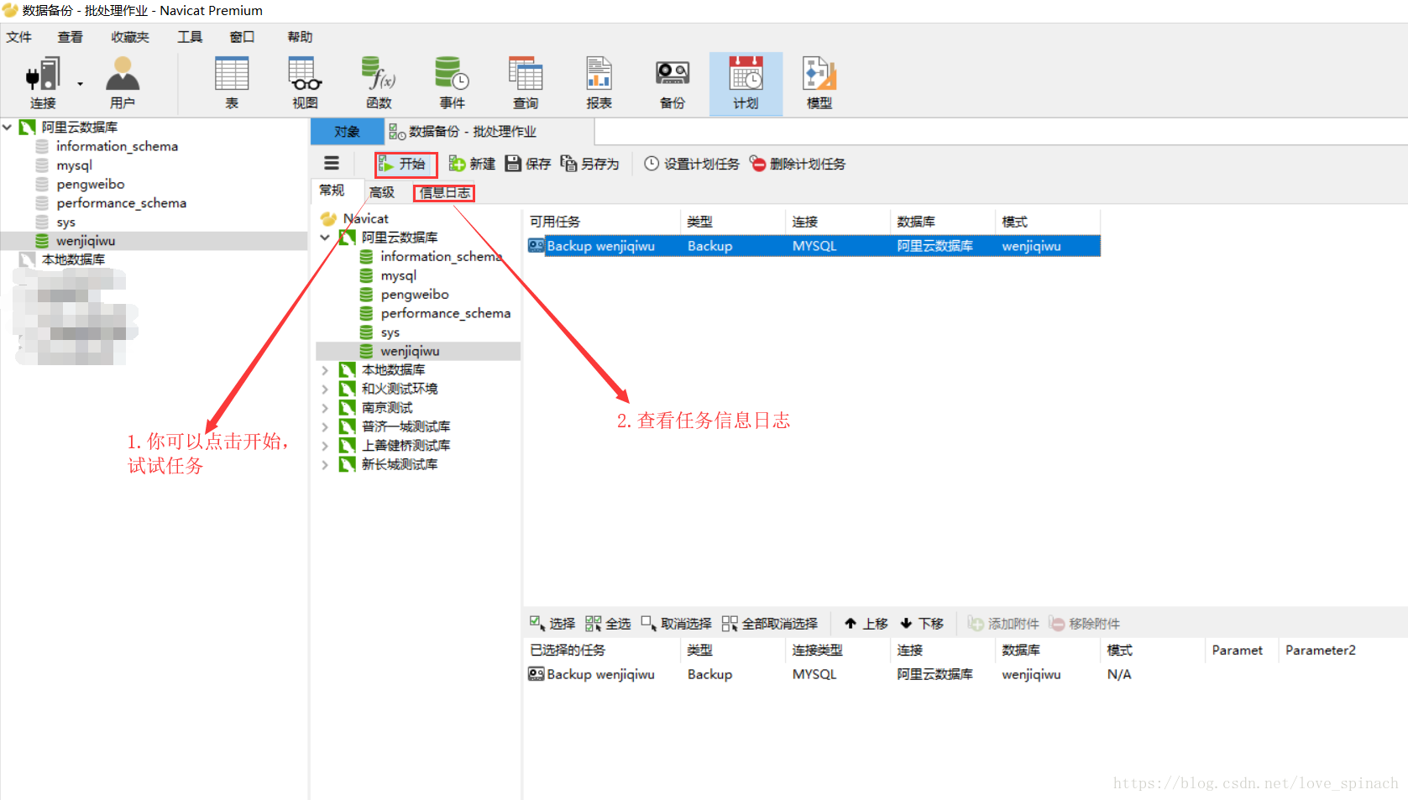Select mysql database in left sidebar

point(74,165)
